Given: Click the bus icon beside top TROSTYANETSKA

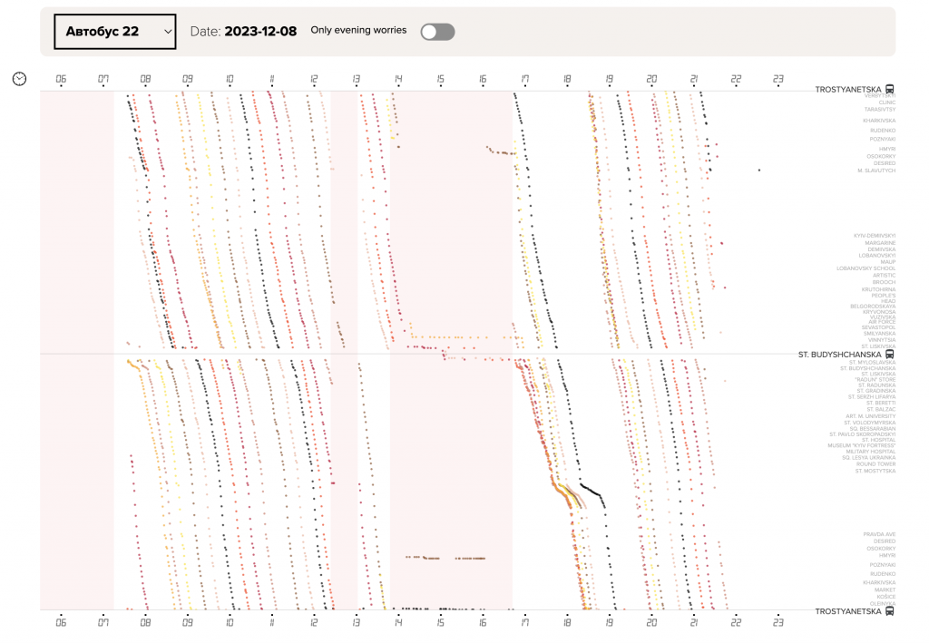Looking at the screenshot, I should (888, 89).
